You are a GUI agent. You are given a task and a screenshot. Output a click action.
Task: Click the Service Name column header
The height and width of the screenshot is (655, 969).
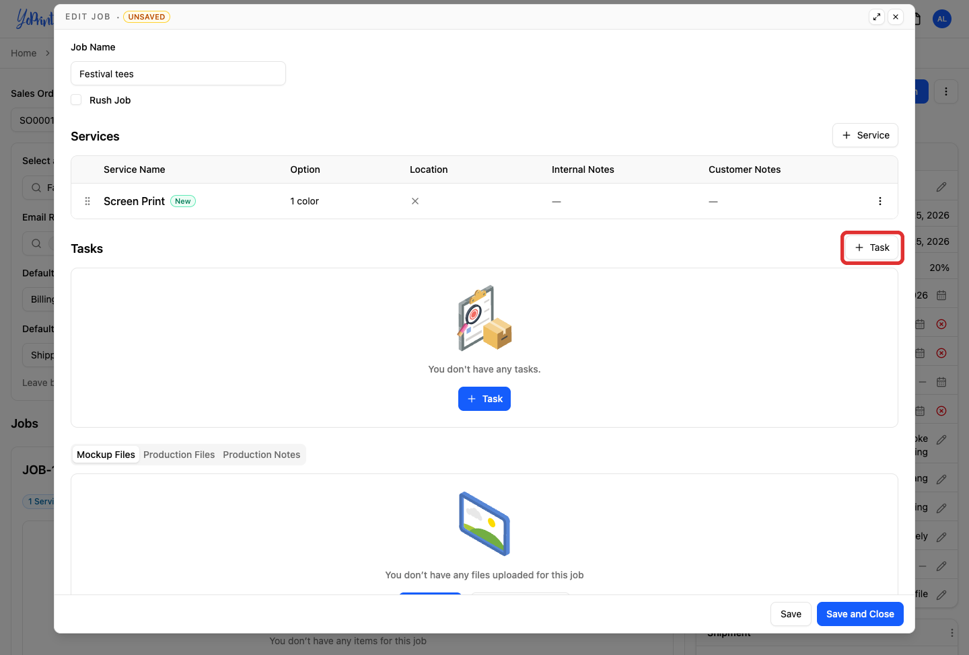[135, 169]
